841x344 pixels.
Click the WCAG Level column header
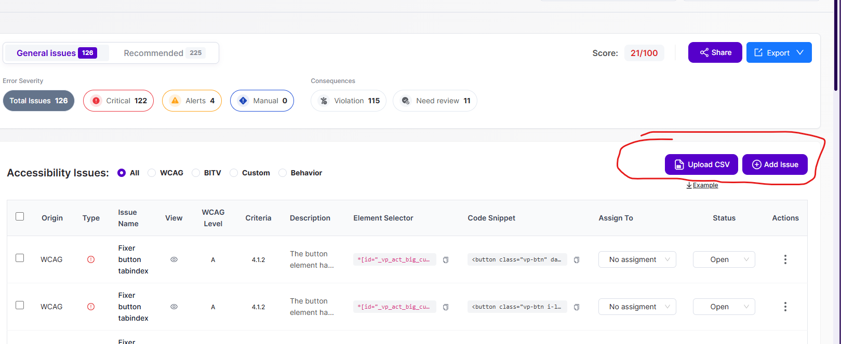(213, 218)
